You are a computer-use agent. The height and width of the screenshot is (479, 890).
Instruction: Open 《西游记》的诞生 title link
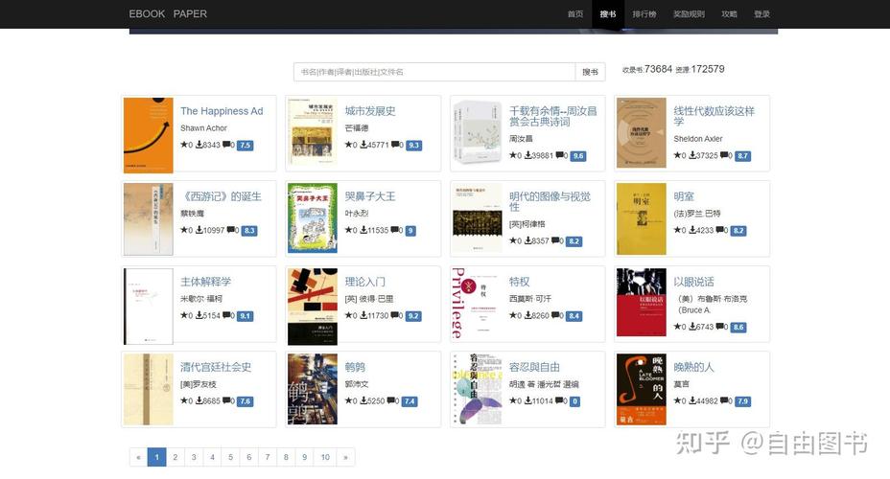point(221,196)
